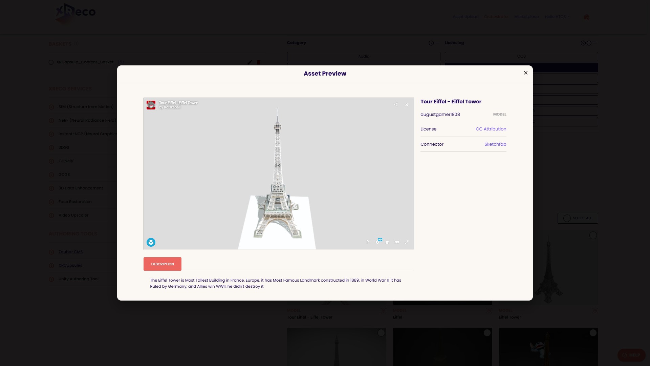The width and height of the screenshot is (650, 366).
Task: Click Polskaball avatar in viewer header
Action: [151, 105]
